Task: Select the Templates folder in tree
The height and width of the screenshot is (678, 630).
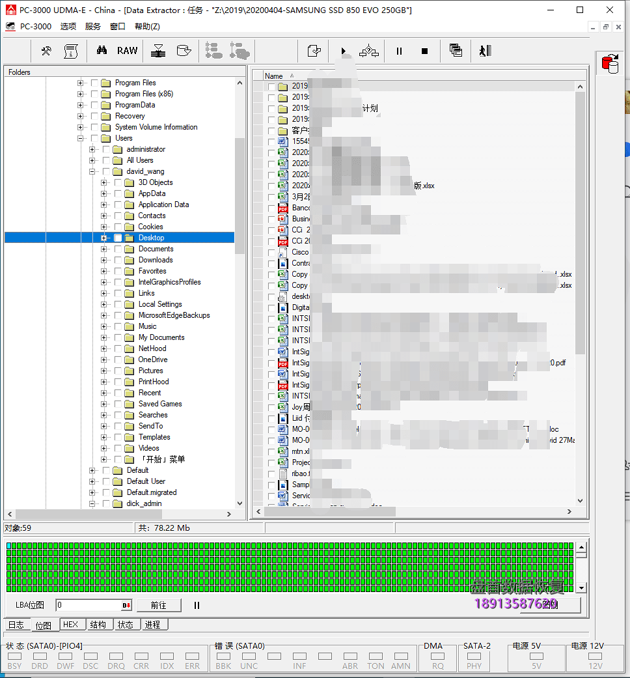Action: [154, 437]
